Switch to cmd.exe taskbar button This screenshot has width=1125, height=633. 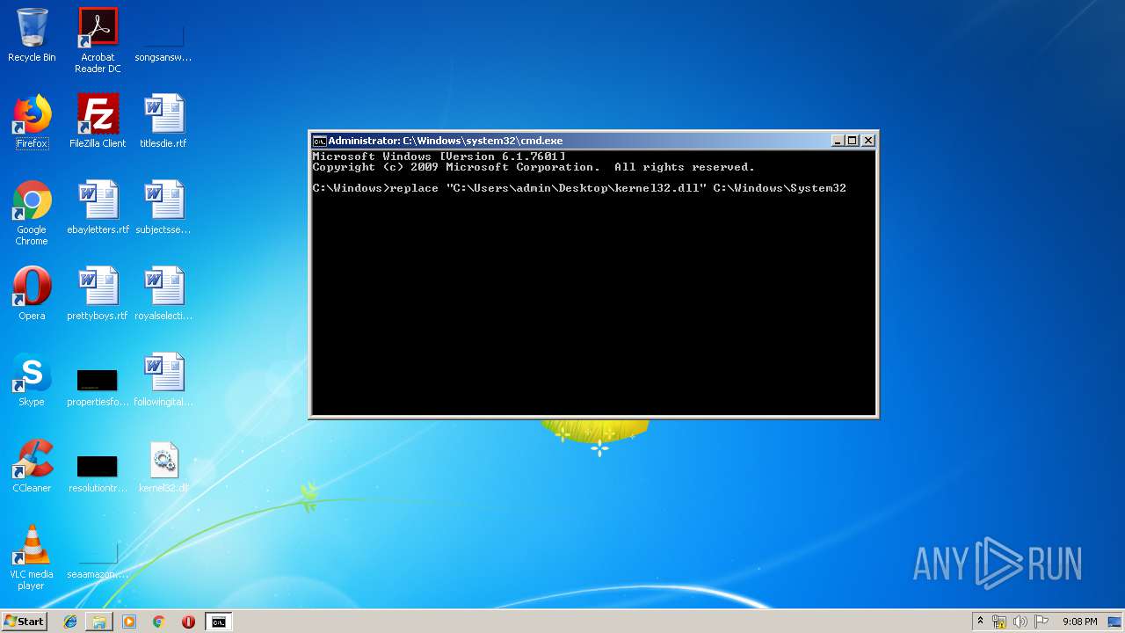tap(218, 622)
